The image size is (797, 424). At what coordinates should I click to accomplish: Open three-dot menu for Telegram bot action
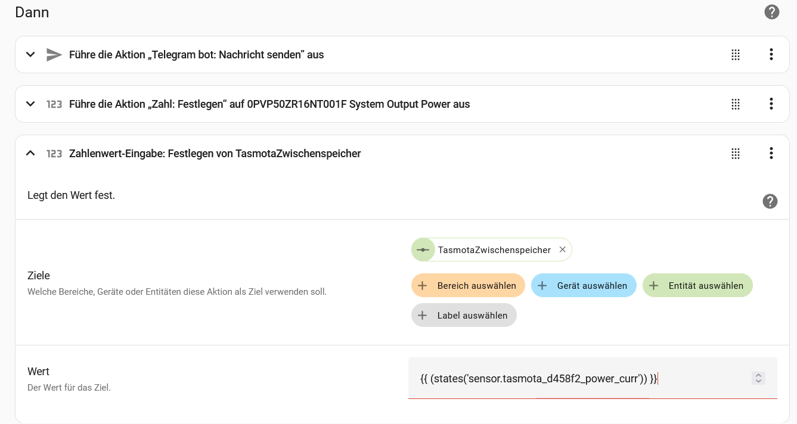[x=771, y=55]
